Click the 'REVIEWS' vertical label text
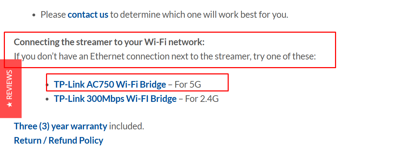The image size is (395, 161). pyautogui.click(x=9, y=84)
